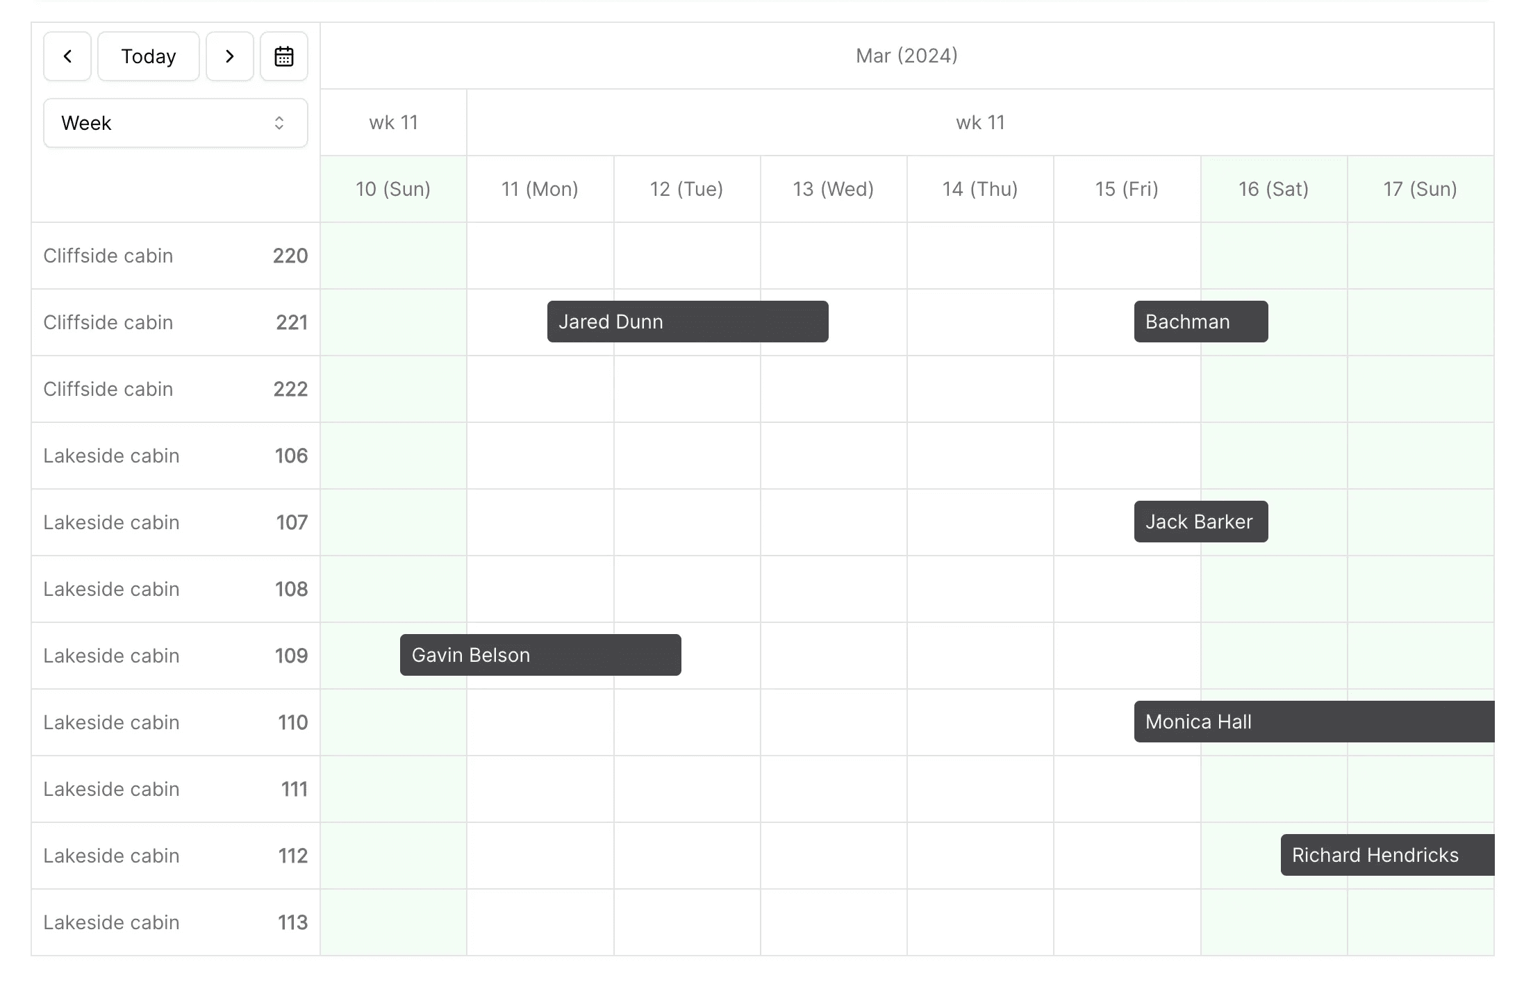Click the previous week navigation arrow
The image size is (1524, 982).
pyautogui.click(x=67, y=56)
